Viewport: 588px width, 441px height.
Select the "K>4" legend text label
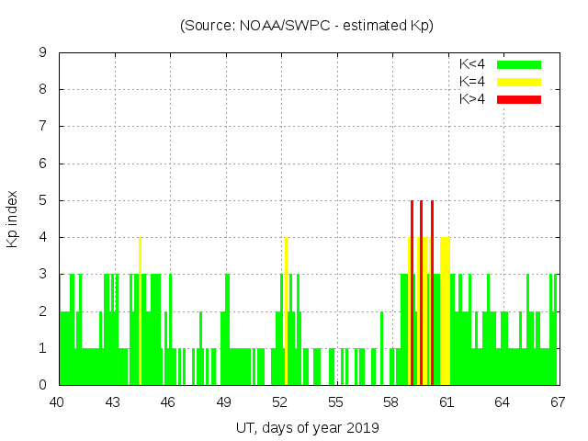pos(473,98)
